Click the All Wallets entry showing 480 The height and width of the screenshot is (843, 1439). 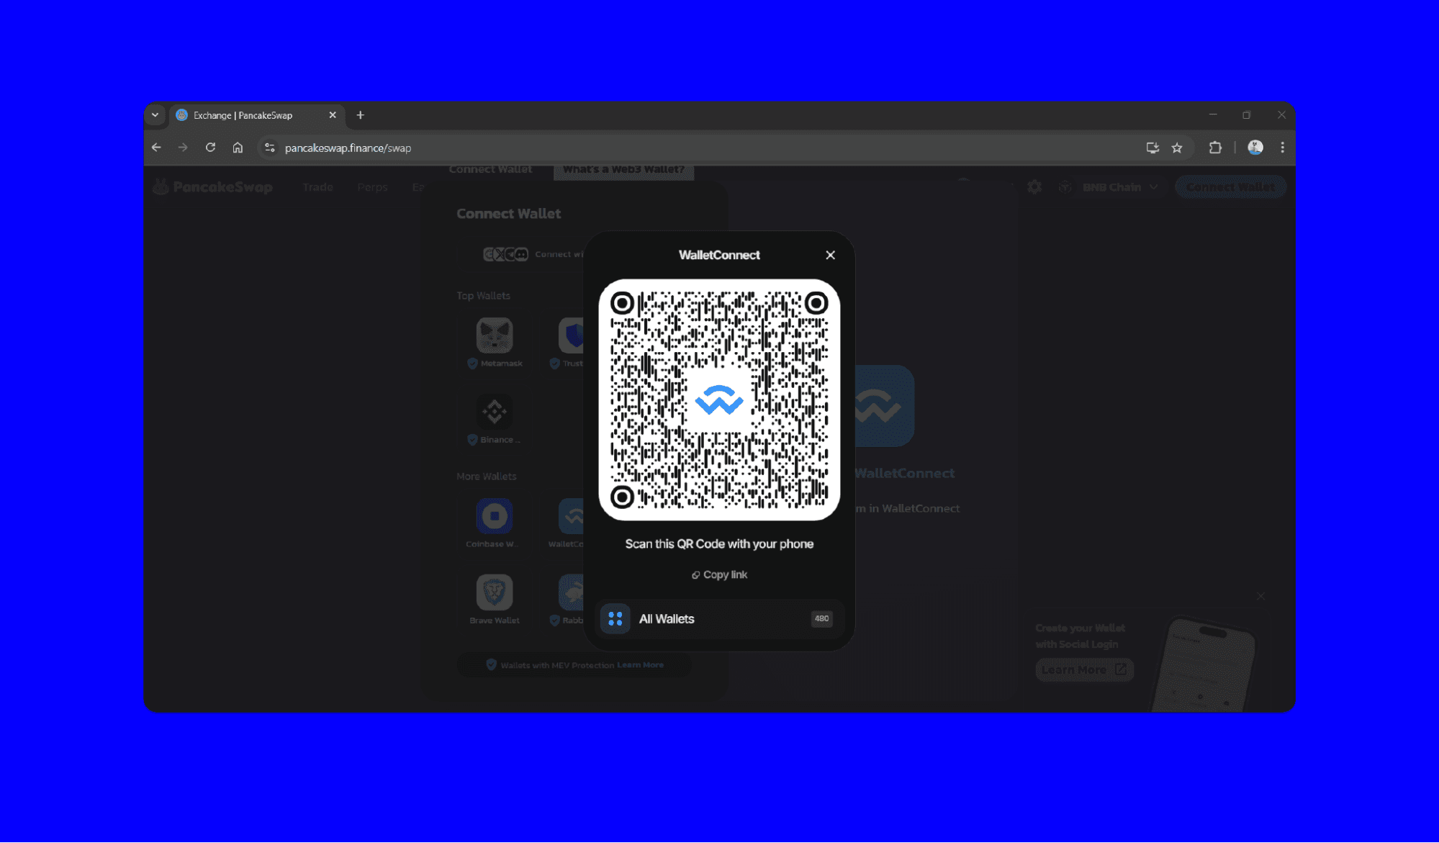719,618
